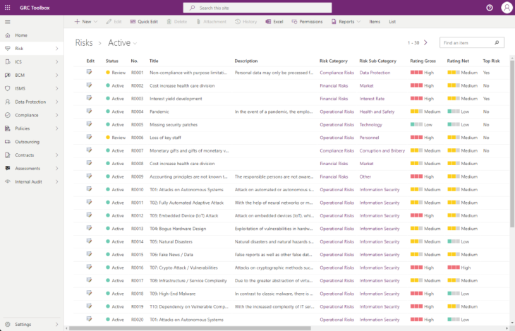Open Permissions in the toolbar

(307, 22)
